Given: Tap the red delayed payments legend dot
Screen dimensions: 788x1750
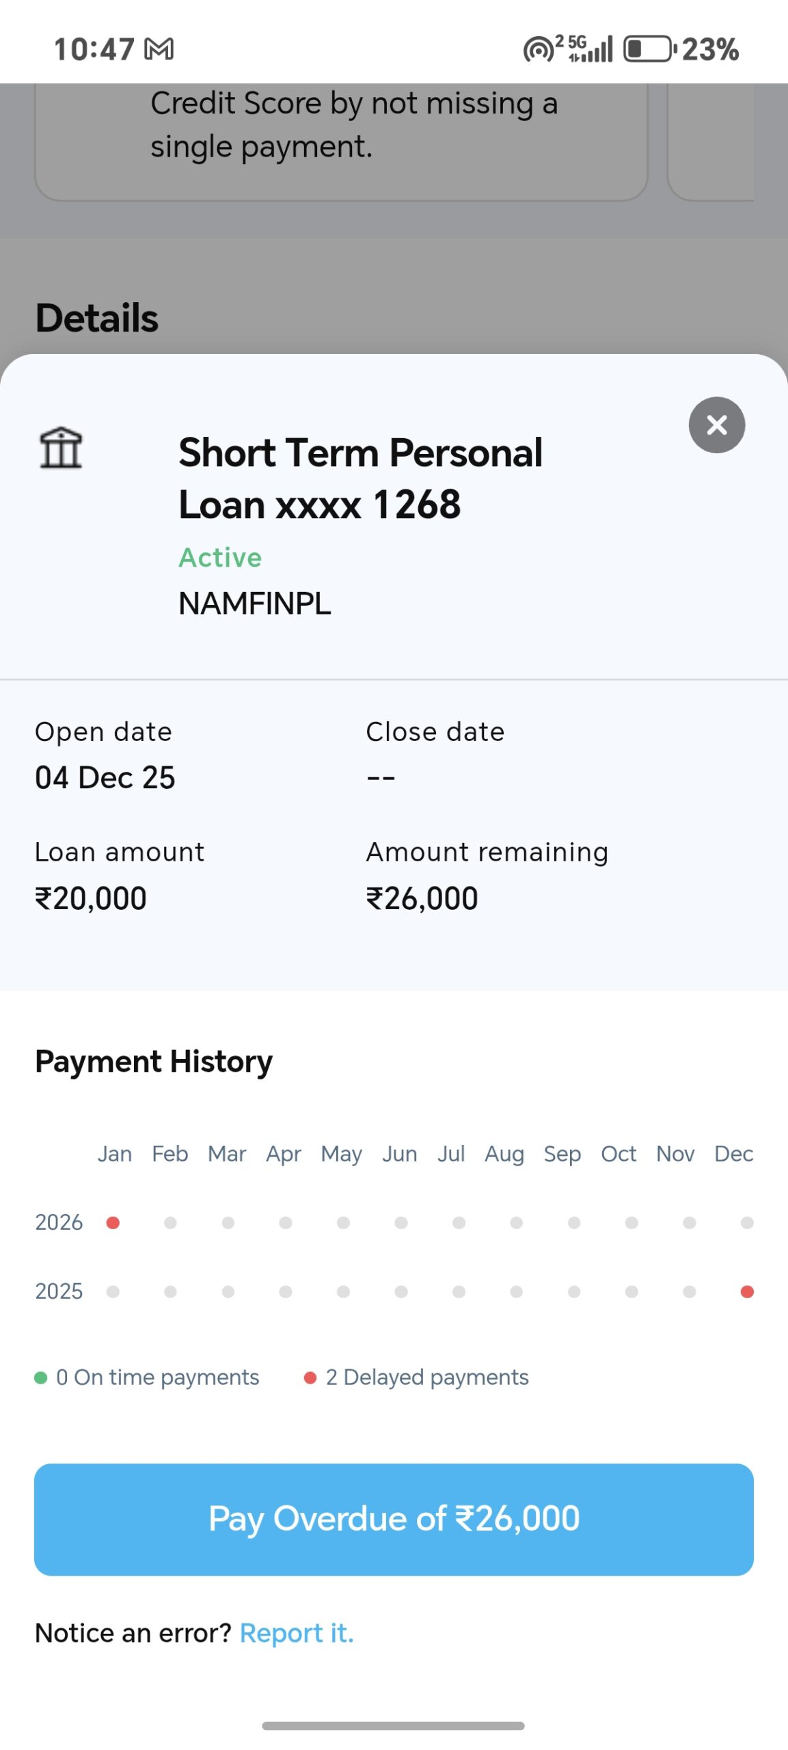Looking at the screenshot, I should click(310, 1377).
